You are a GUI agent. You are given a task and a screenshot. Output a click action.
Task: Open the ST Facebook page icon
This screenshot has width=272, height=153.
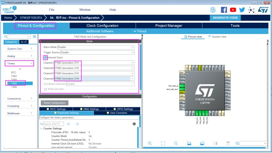click(224, 10)
